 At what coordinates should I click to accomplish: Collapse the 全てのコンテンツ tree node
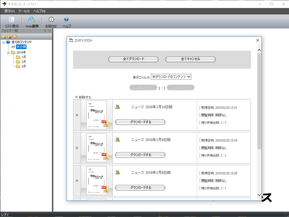[3, 42]
